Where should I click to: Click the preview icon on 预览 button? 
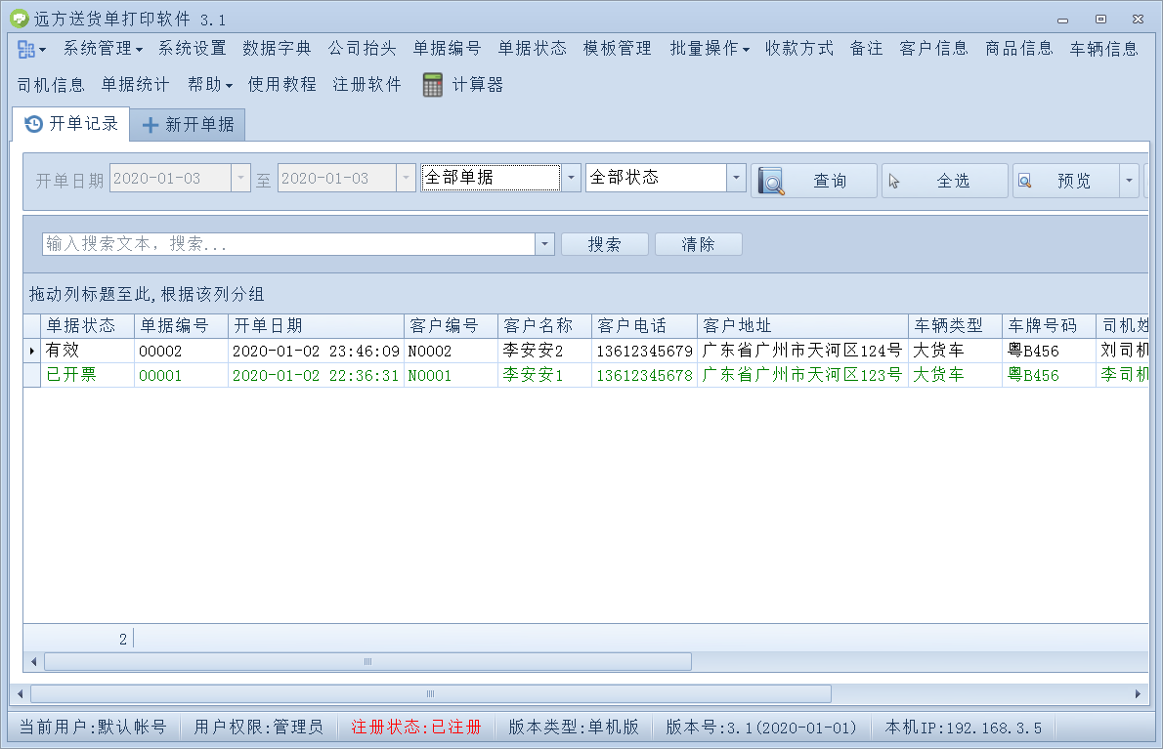[x=1025, y=181]
